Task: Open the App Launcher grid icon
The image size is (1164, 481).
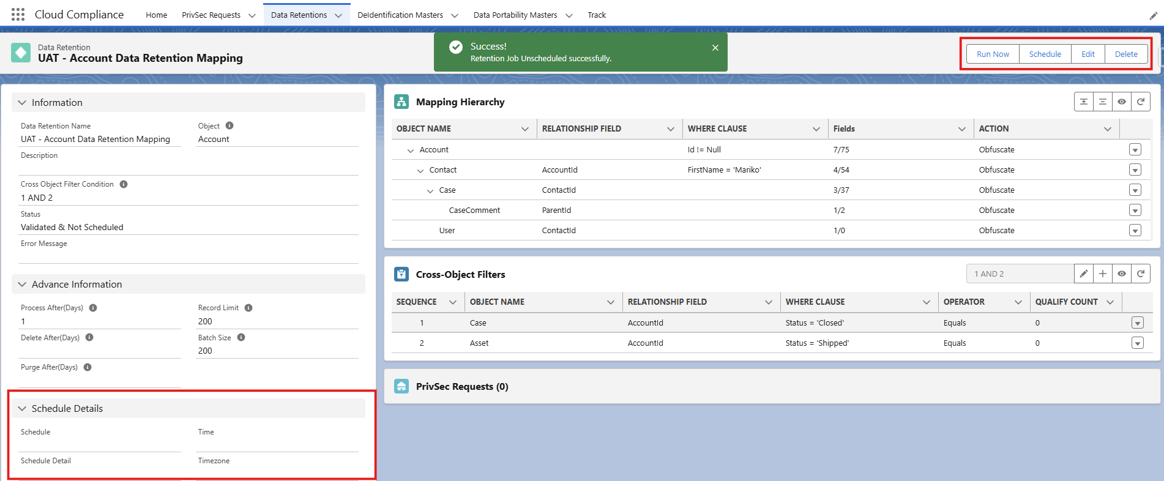Action: [x=18, y=15]
